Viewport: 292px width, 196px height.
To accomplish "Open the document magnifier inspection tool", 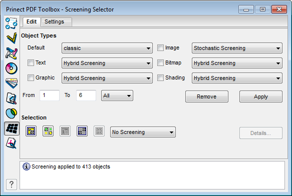I will tap(12, 98).
